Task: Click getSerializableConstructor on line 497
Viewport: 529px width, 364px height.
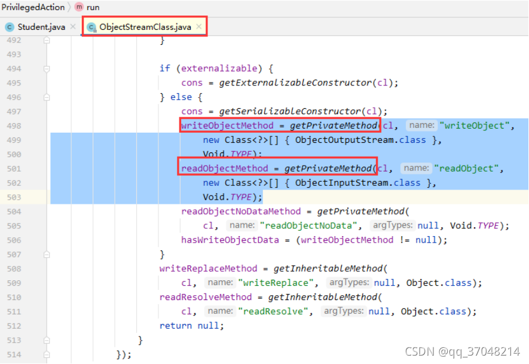Action: click(x=290, y=111)
